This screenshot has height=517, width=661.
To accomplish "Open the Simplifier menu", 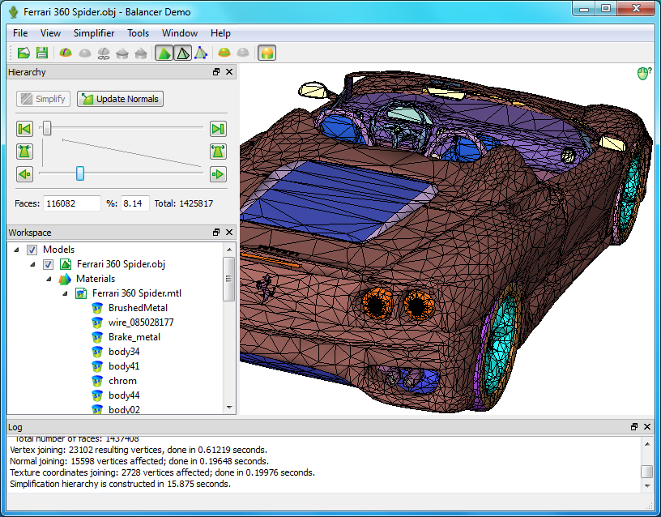I will coord(93,33).
